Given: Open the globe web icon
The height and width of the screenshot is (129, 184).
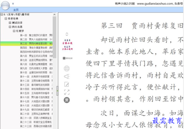Looking at the screenshot, I should [67, 68].
